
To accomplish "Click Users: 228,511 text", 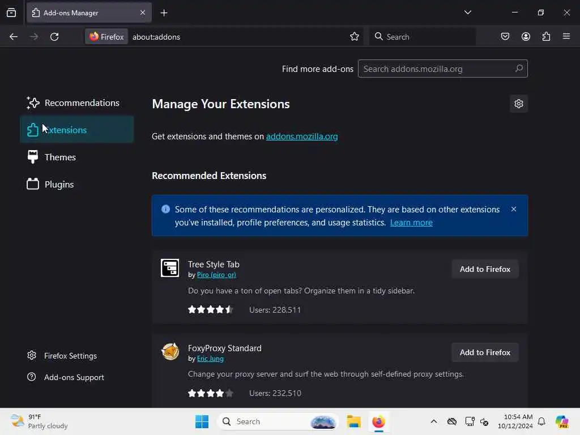I will [275, 310].
